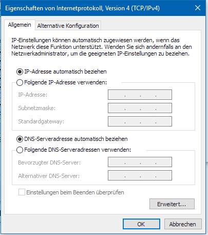
Task: Click into the Alternativer DNS-Server field
Action: point(140,175)
